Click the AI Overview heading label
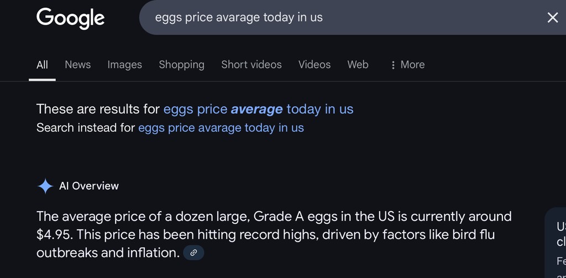 point(89,186)
